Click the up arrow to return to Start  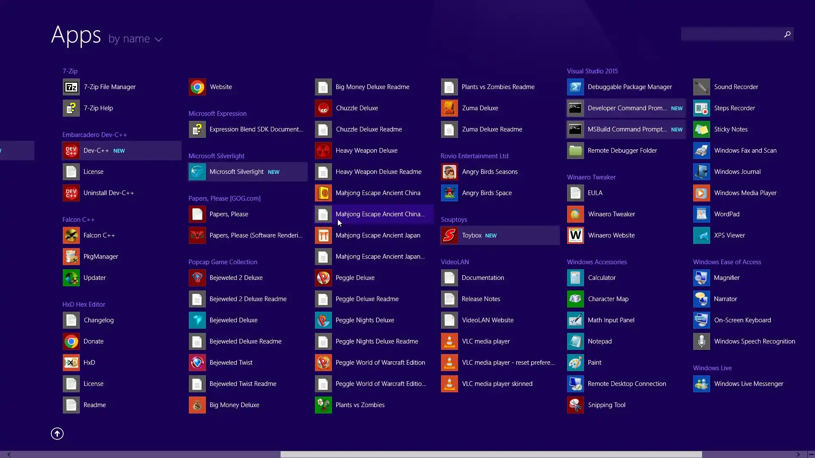(57, 433)
